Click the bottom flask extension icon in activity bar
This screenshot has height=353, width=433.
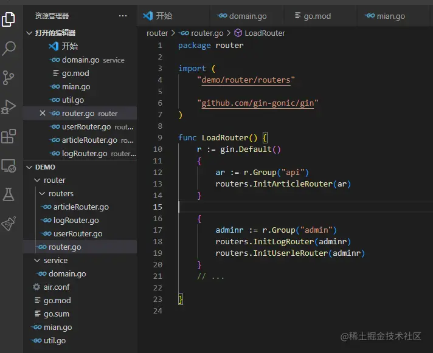click(x=9, y=224)
